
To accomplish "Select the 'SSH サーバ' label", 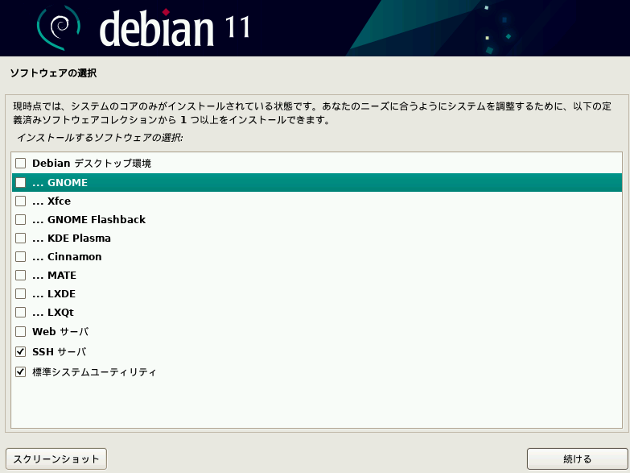I will (59, 351).
